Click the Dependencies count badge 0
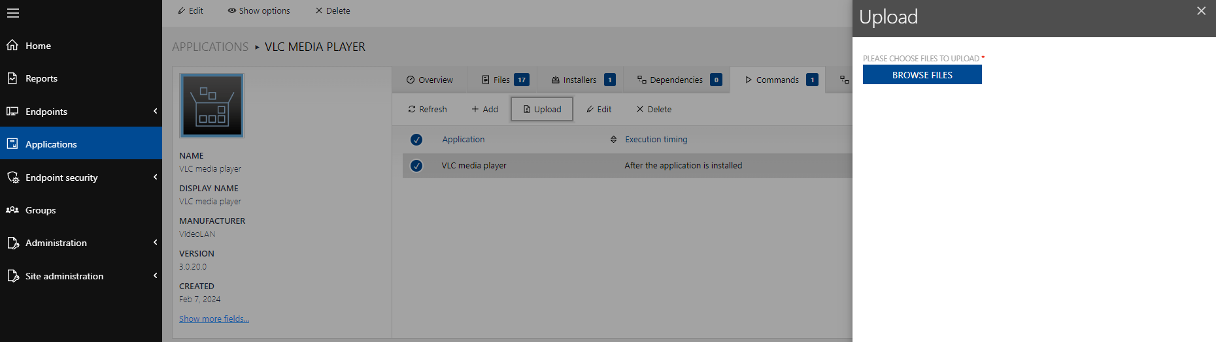This screenshot has height=342, width=1216. [717, 80]
